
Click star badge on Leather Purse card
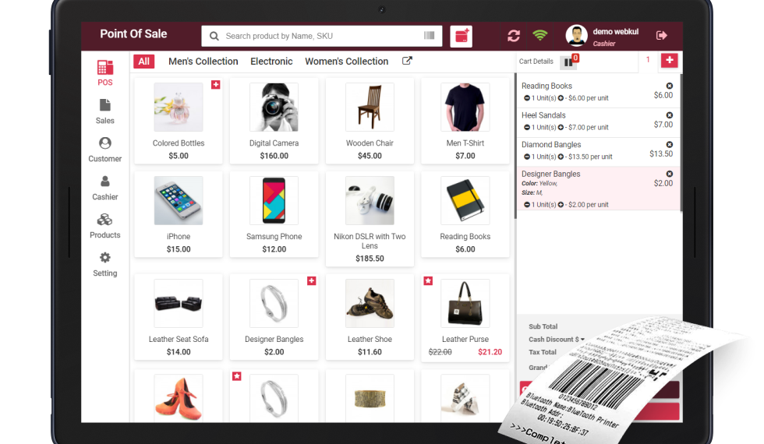[428, 281]
